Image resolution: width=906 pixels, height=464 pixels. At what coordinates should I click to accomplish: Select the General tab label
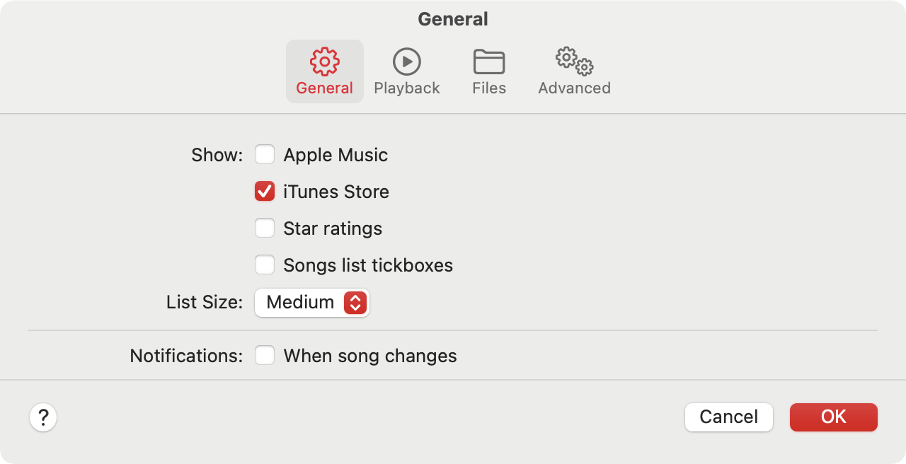pyautogui.click(x=325, y=88)
